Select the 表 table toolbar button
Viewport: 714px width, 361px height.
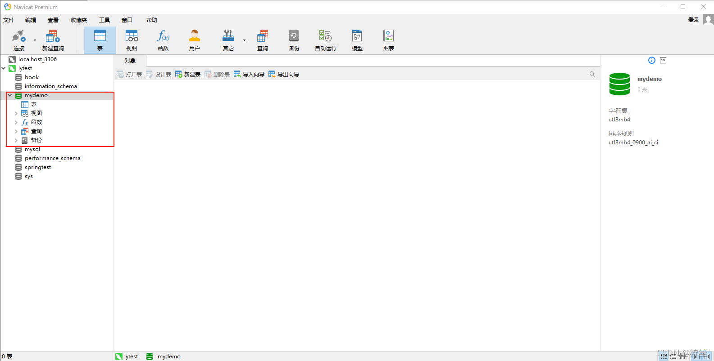(x=100, y=40)
